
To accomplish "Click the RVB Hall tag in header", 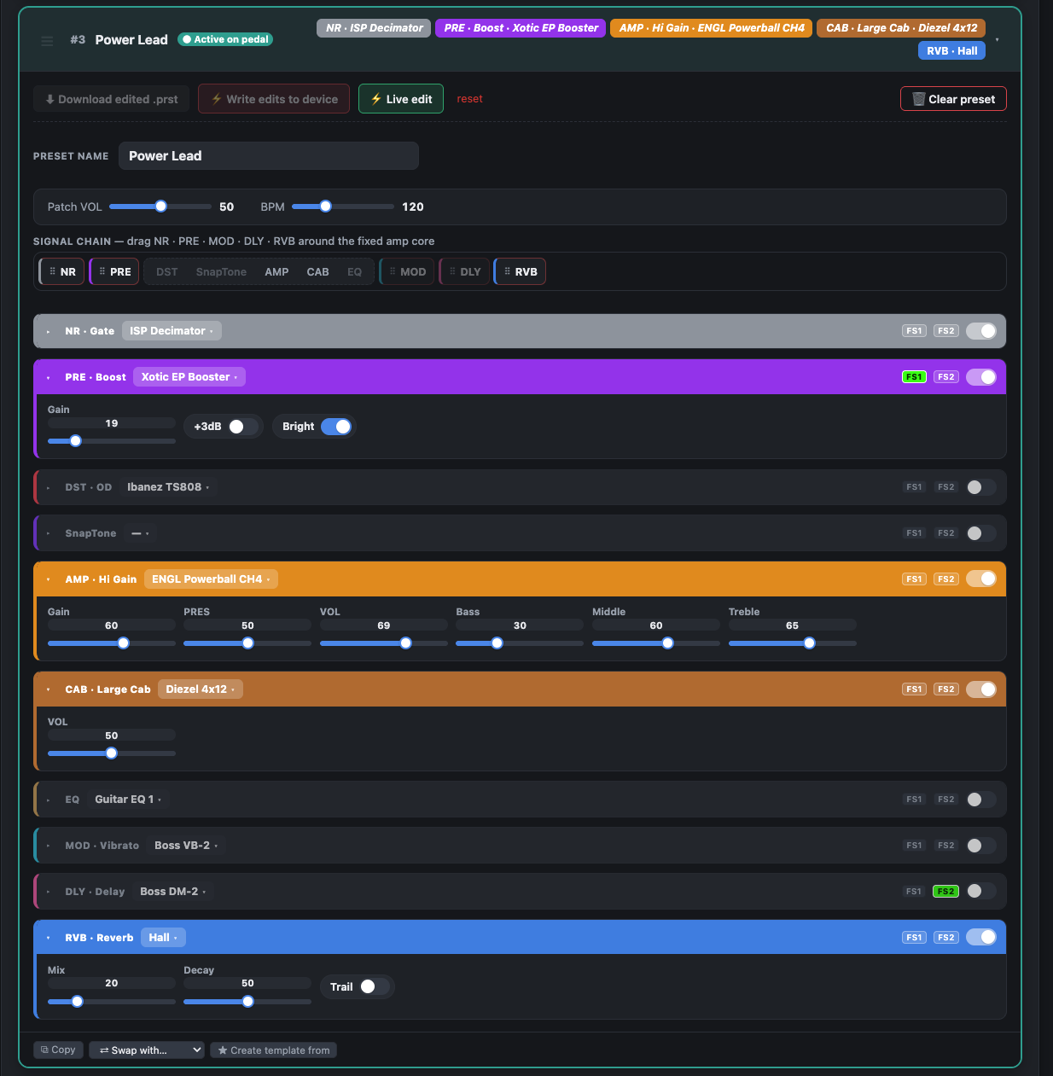I will point(951,51).
